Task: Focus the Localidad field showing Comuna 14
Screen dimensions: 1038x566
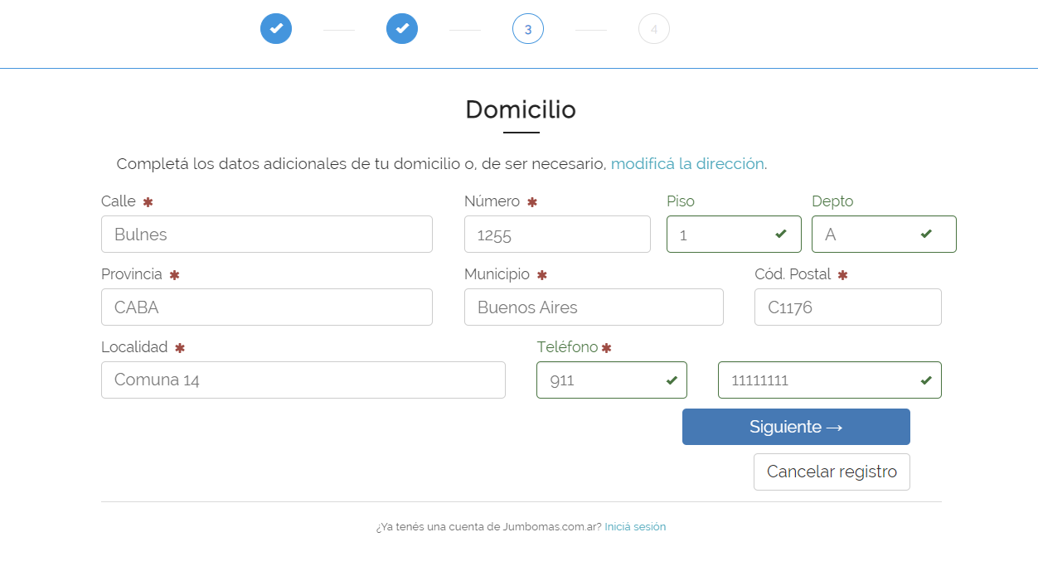Action: point(303,380)
